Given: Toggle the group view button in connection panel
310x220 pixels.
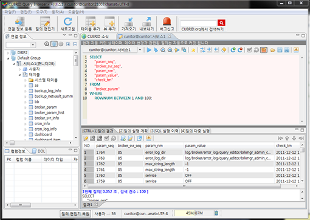Looking at the screenshot, I should point(53,44).
